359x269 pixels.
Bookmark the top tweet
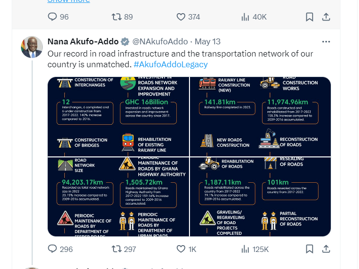pyautogui.click(x=309, y=17)
